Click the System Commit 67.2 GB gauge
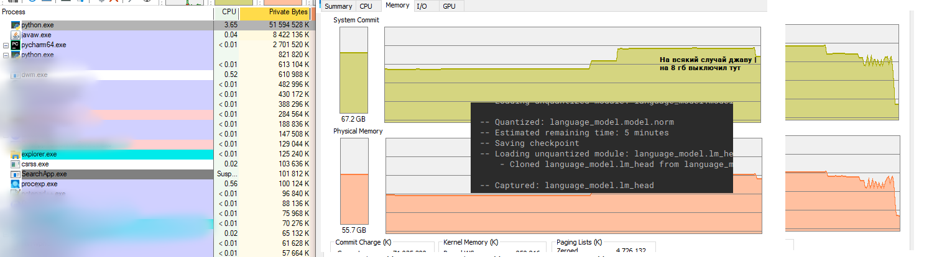Screen dimensions: 942x257 (353, 74)
